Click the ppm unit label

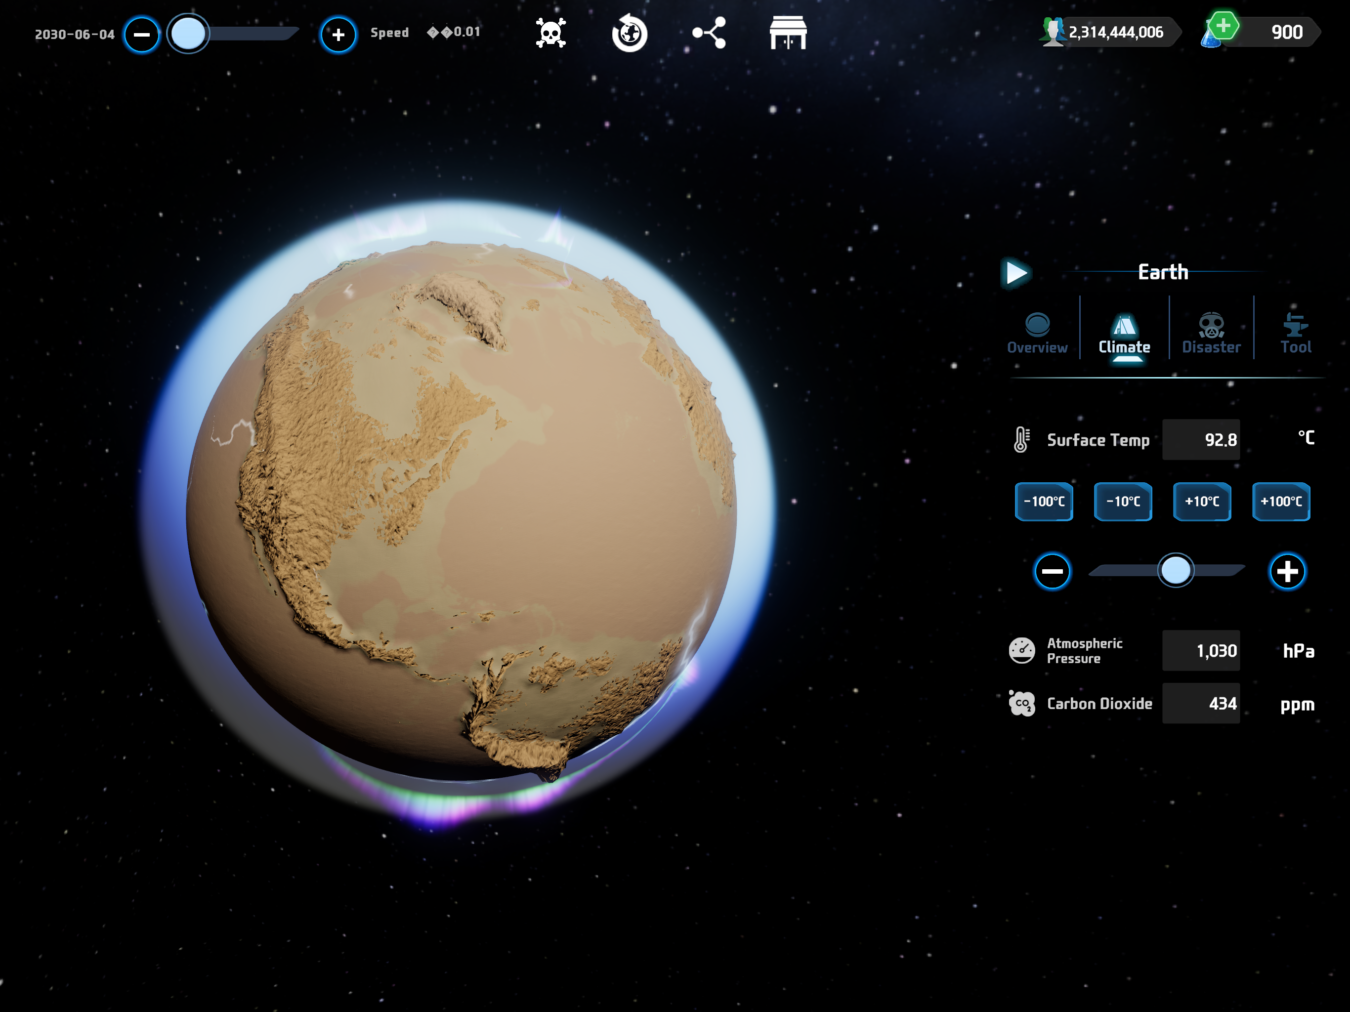[1297, 705]
